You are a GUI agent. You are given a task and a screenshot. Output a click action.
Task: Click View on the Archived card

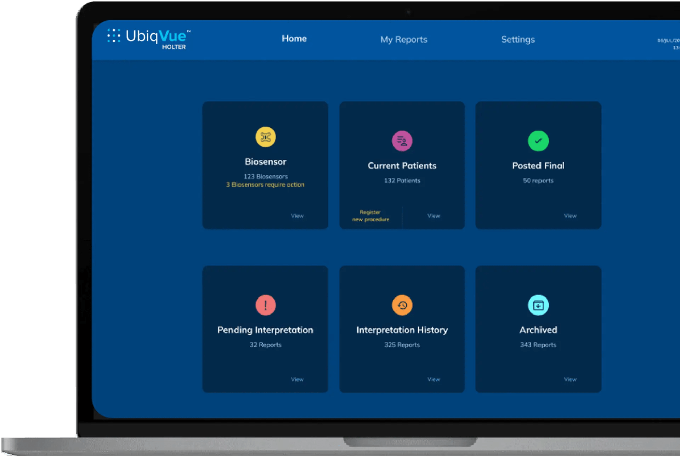570,379
